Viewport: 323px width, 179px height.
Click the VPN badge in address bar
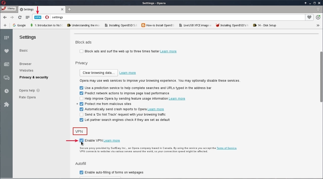coord(38,17)
